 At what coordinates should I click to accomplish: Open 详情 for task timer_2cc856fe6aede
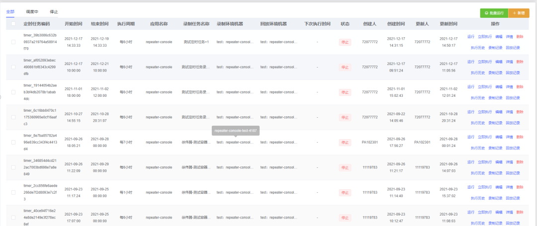click(509, 187)
